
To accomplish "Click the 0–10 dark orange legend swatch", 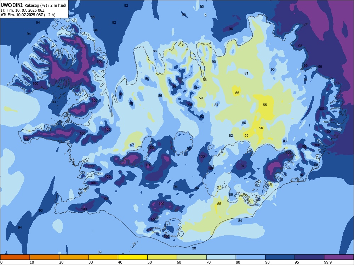I will click(15, 257).
